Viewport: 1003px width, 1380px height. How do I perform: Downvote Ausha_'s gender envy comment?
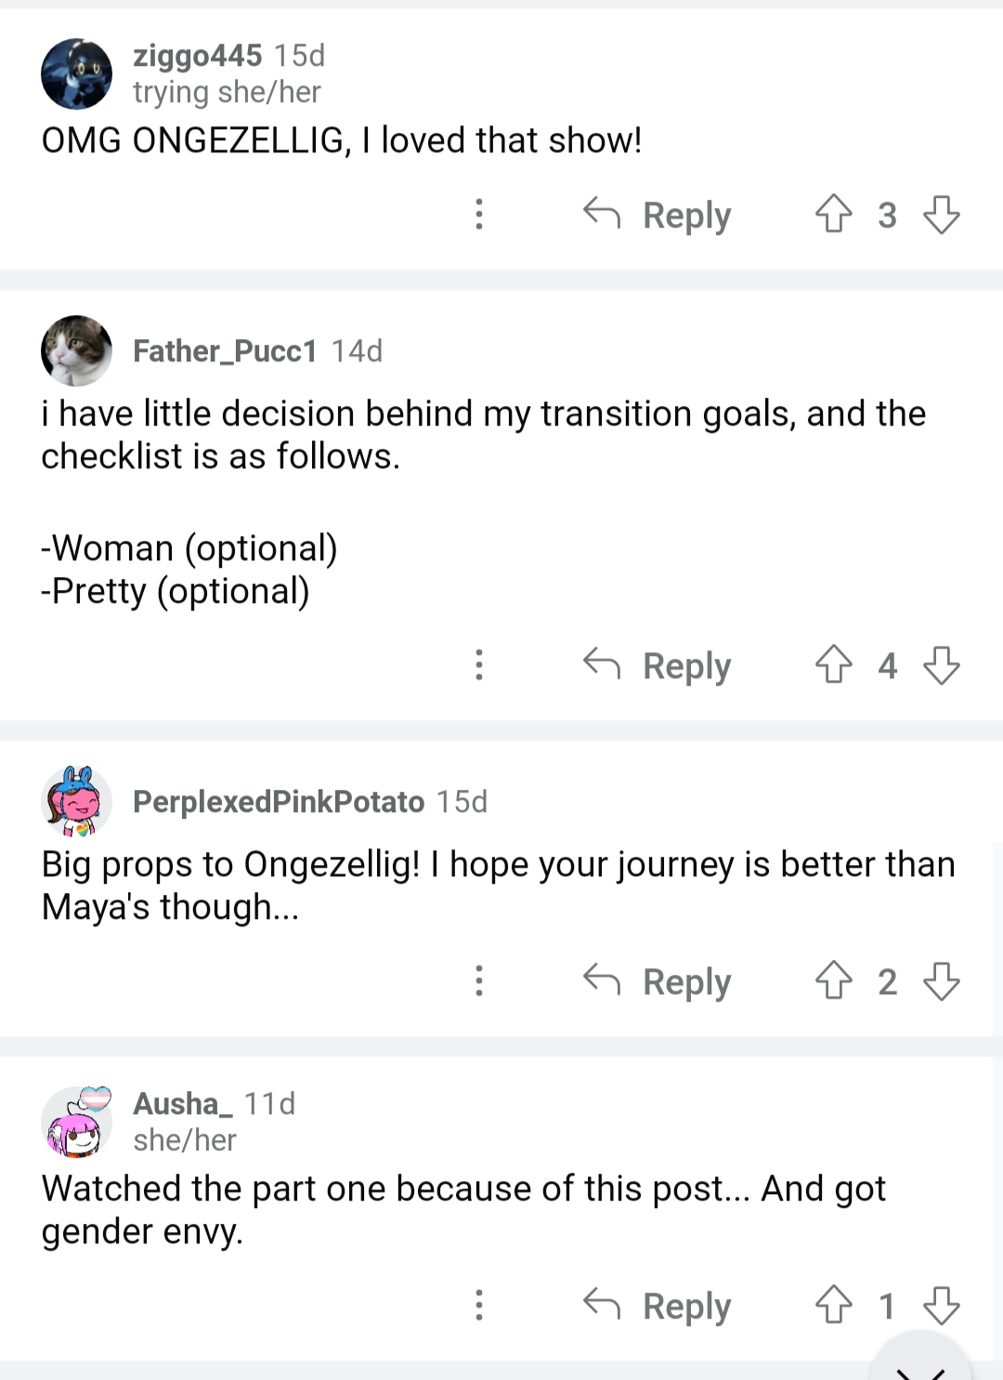coord(942,1305)
